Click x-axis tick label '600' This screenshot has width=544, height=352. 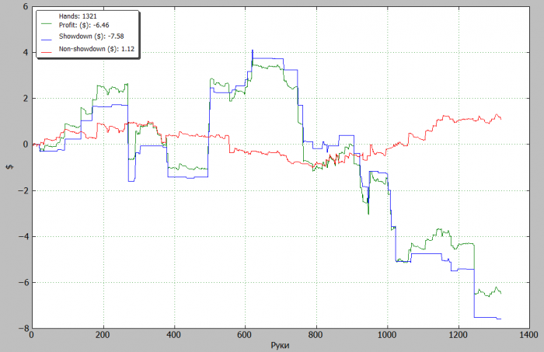[x=245, y=335]
